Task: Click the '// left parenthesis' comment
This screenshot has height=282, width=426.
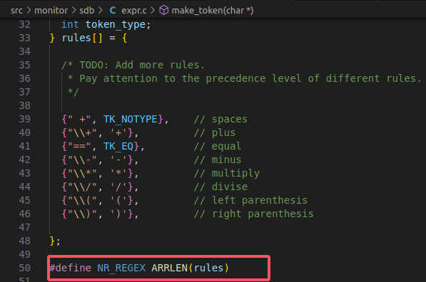Action: [250, 200]
